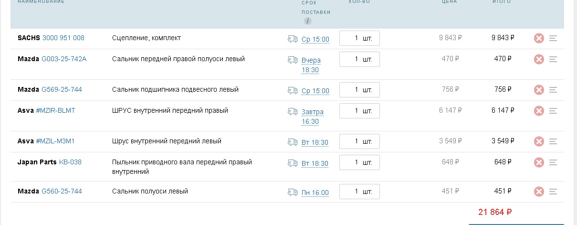Open the Asva #MZIL-M3M1 part link
The width and height of the screenshot is (577, 225).
[x=55, y=141]
